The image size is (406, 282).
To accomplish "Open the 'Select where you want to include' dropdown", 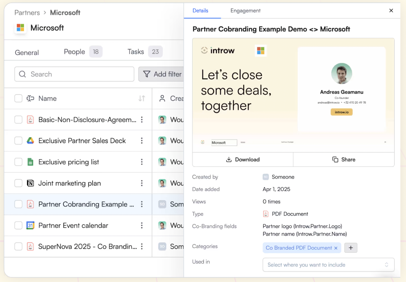I will click(x=329, y=265).
